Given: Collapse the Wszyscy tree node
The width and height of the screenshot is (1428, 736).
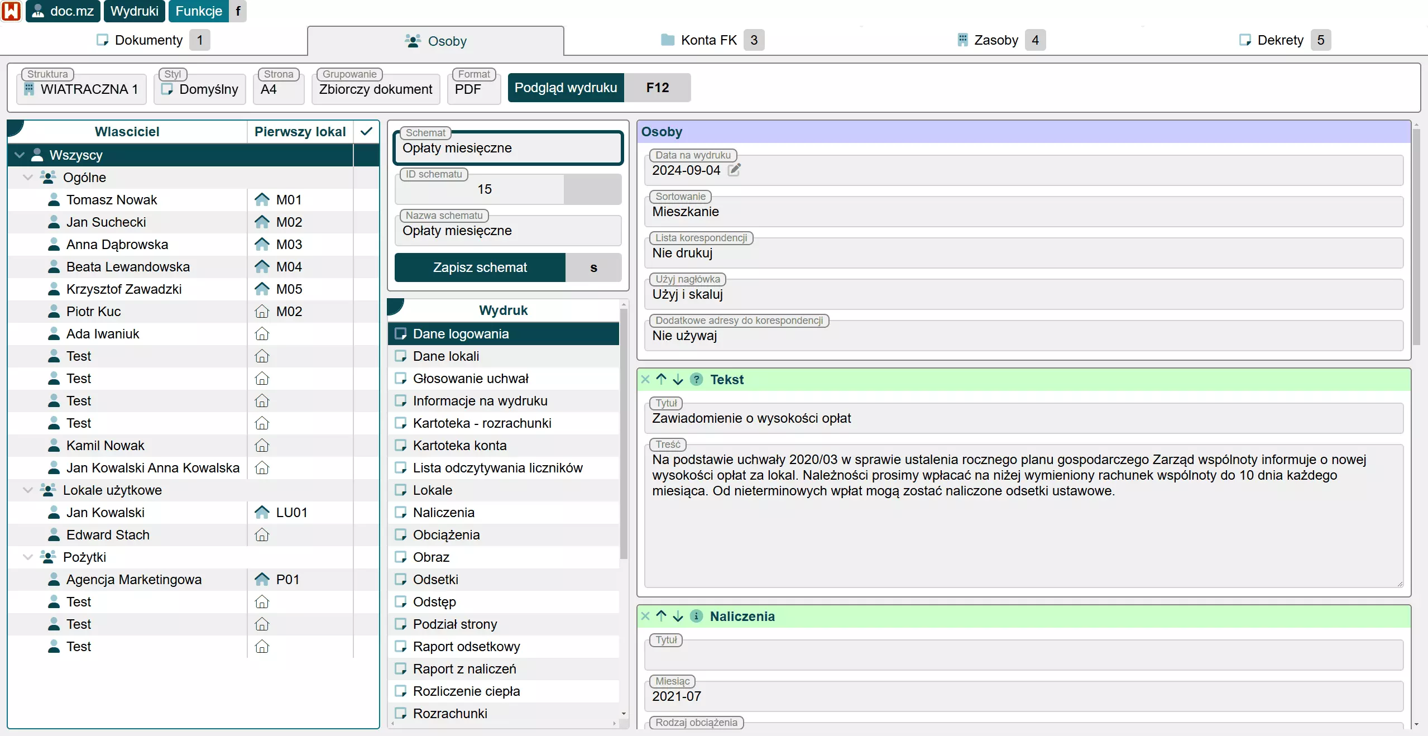Looking at the screenshot, I should tap(20, 155).
